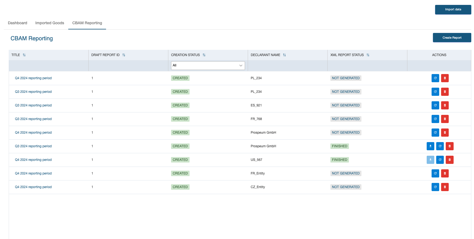Viewport: 474px width, 239px height.
Task: Open the Imported Goods tab
Action: (x=50, y=23)
